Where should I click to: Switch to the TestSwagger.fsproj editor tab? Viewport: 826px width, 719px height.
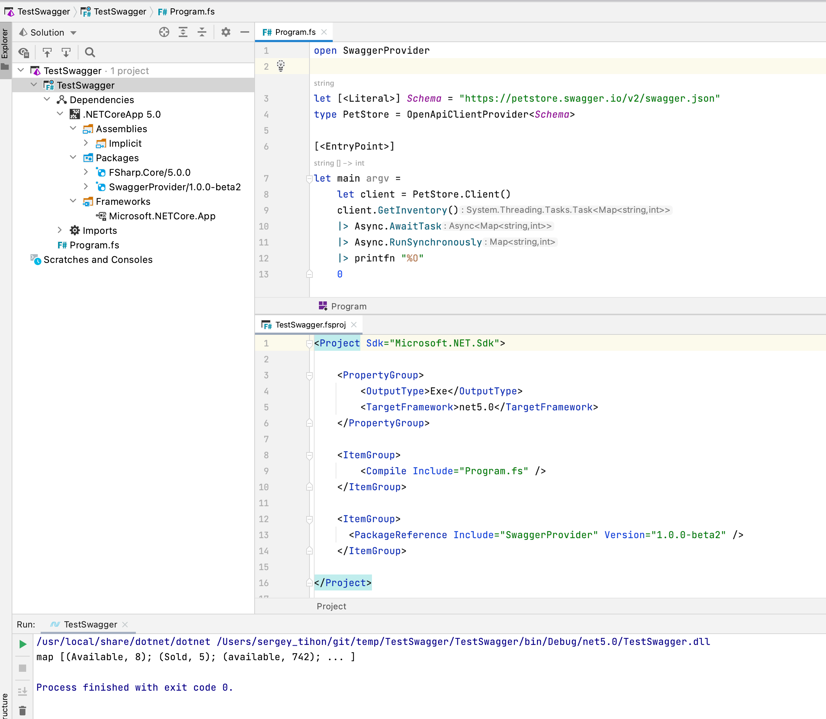(x=310, y=325)
